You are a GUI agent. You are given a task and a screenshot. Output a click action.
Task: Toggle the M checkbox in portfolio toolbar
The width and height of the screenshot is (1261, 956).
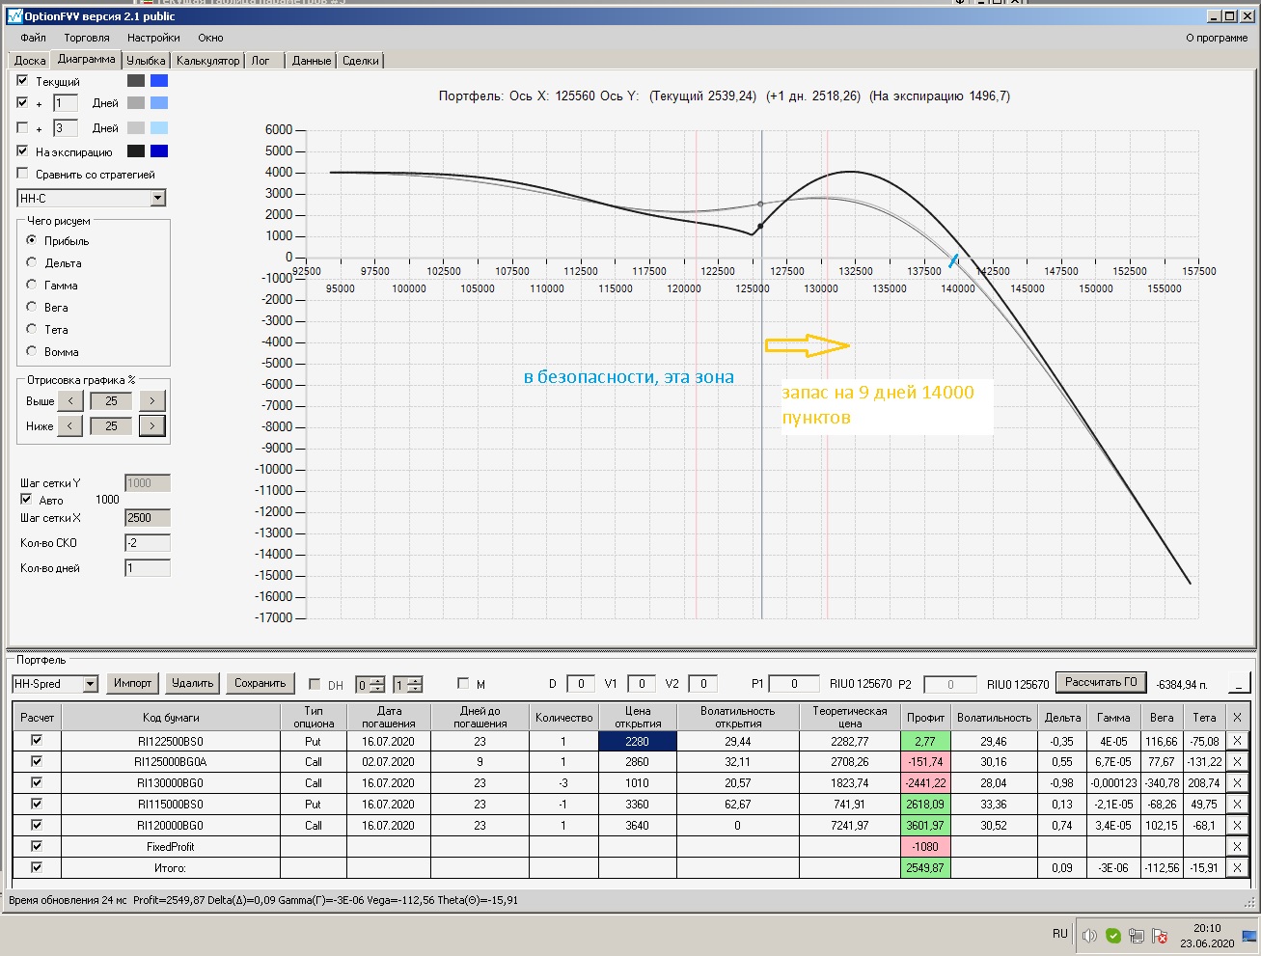[463, 684]
